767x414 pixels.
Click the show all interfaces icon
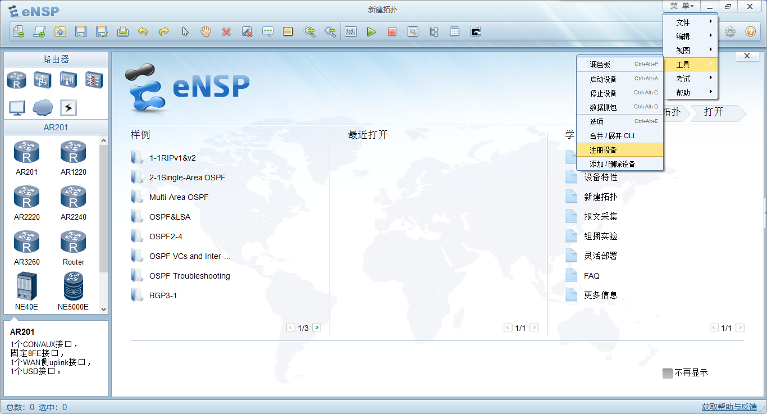pos(433,32)
